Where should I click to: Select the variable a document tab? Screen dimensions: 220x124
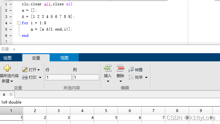coord(4,94)
